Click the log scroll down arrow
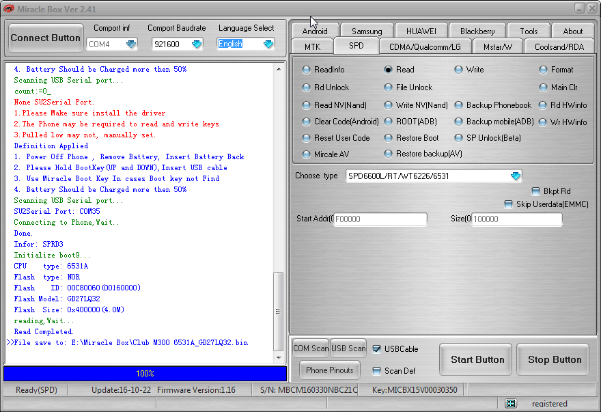 (x=279, y=357)
